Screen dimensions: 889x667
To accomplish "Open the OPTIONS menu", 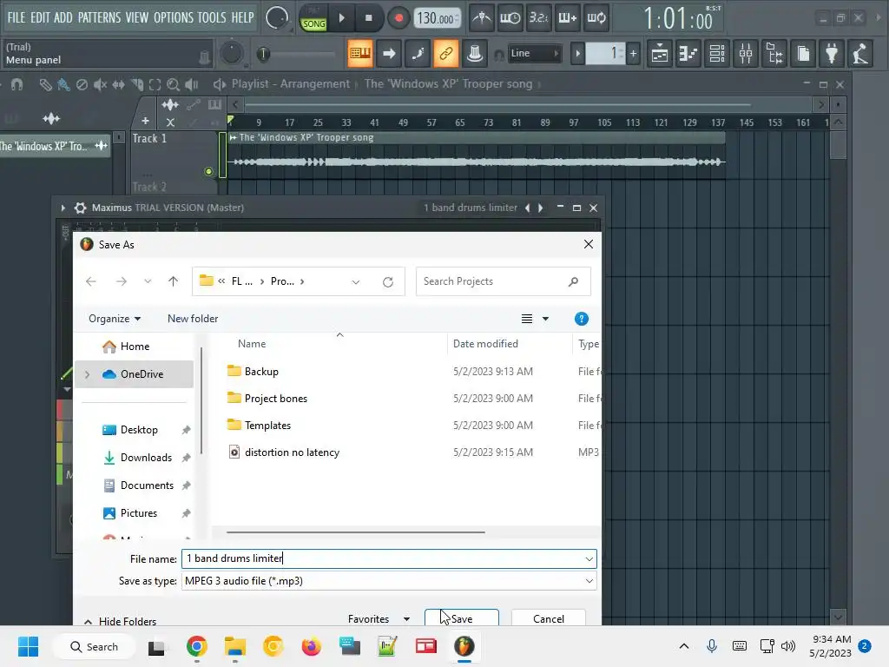I will (x=173, y=17).
